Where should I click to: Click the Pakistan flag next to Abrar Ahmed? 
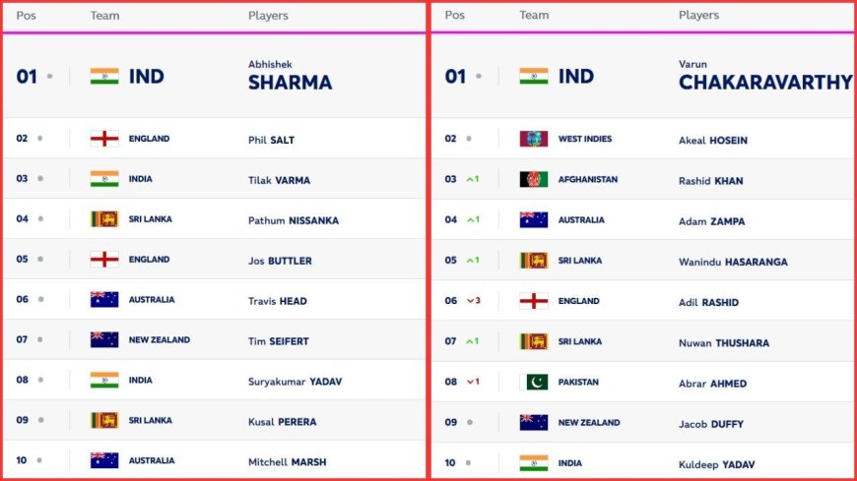tap(534, 382)
